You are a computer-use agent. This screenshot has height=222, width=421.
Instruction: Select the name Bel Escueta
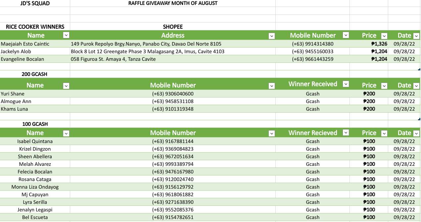(35, 217)
